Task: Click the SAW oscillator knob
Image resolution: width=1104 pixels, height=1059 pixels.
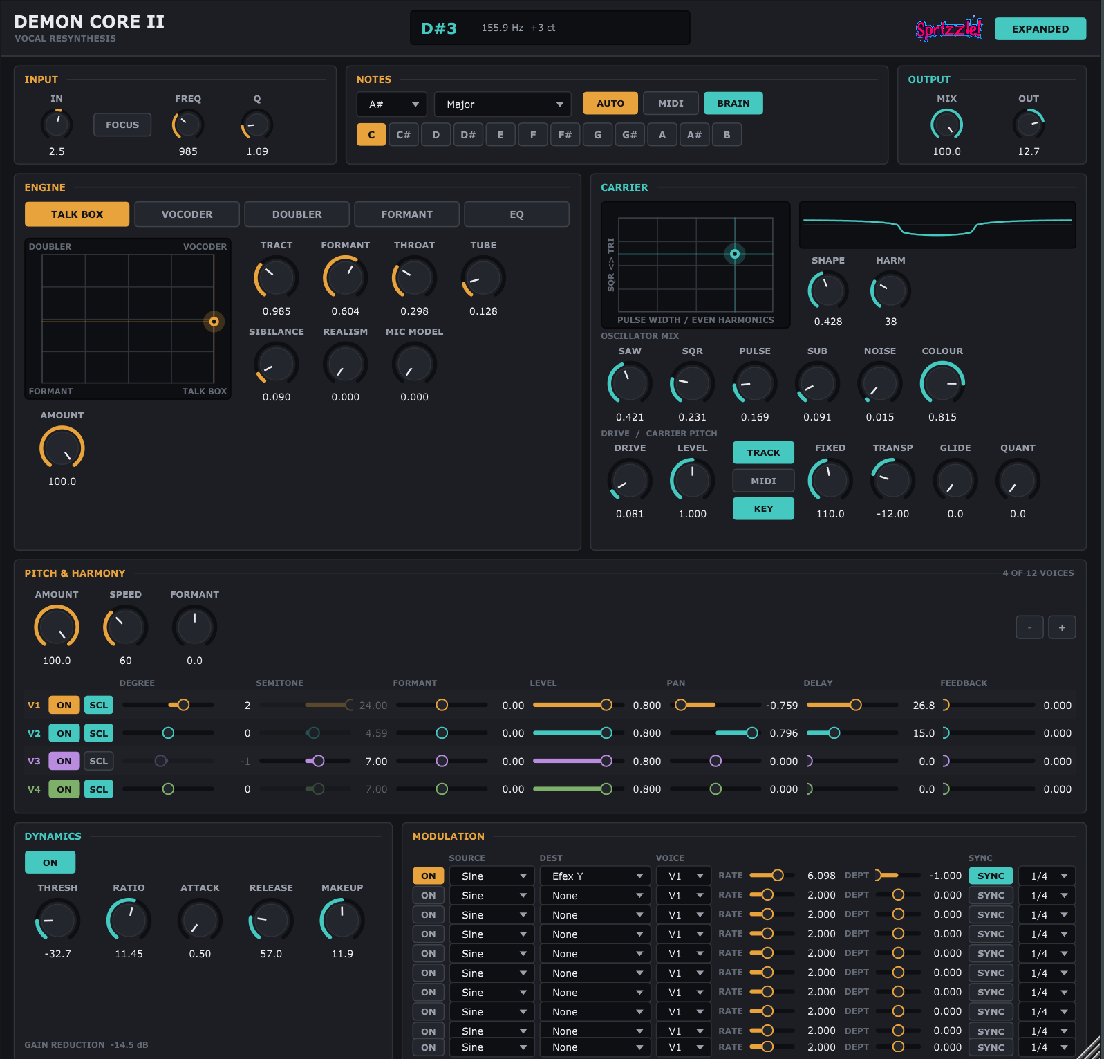Action: coord(630,383)
